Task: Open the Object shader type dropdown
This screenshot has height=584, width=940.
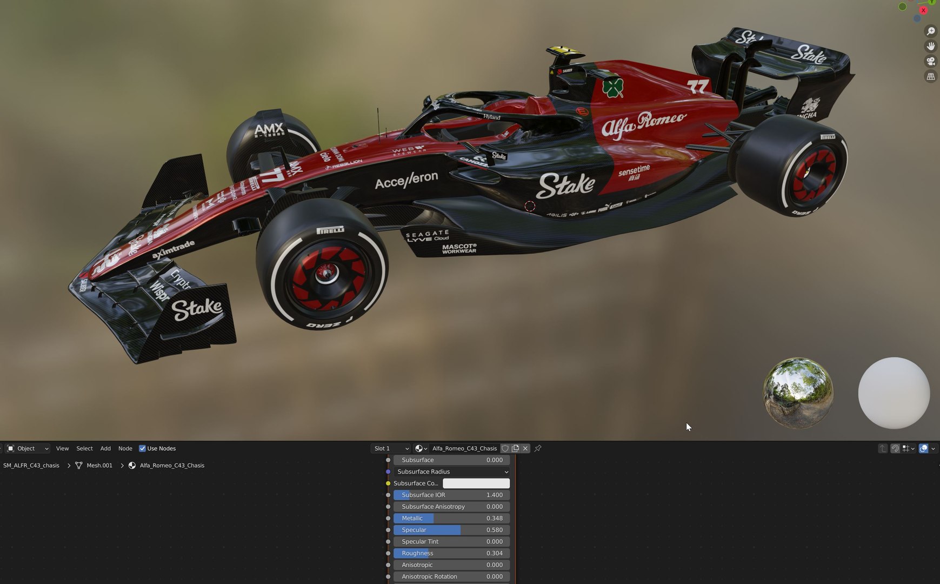Action: (x=28, y=448)
